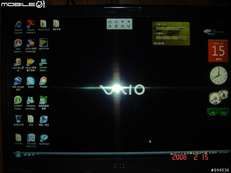
Task: Click the drive space gadget in the sidebar
Action: click(214, 32)
